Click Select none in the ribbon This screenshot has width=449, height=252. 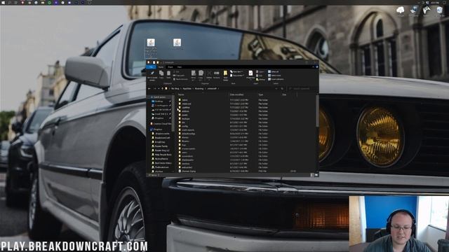pyautogui.click(x=274, y=76)
